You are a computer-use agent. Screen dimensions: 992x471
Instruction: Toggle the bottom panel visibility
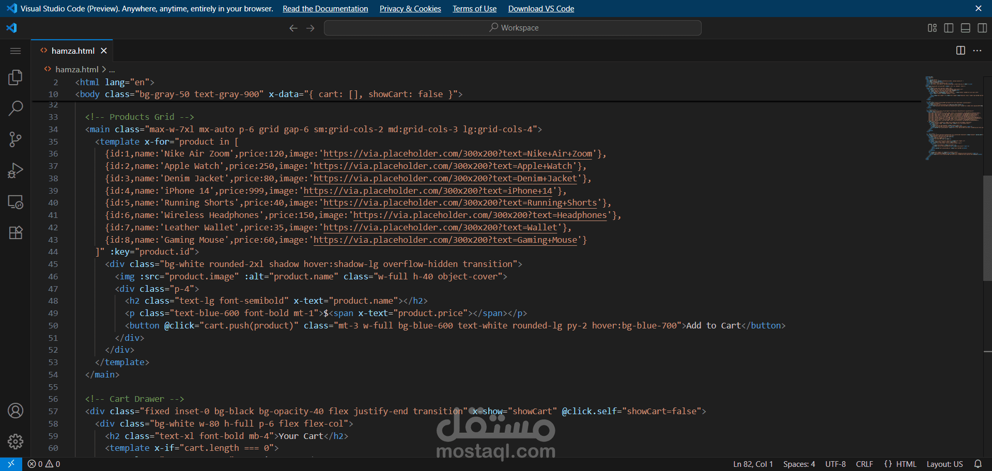pyautogui.click(x=965, y=28)
